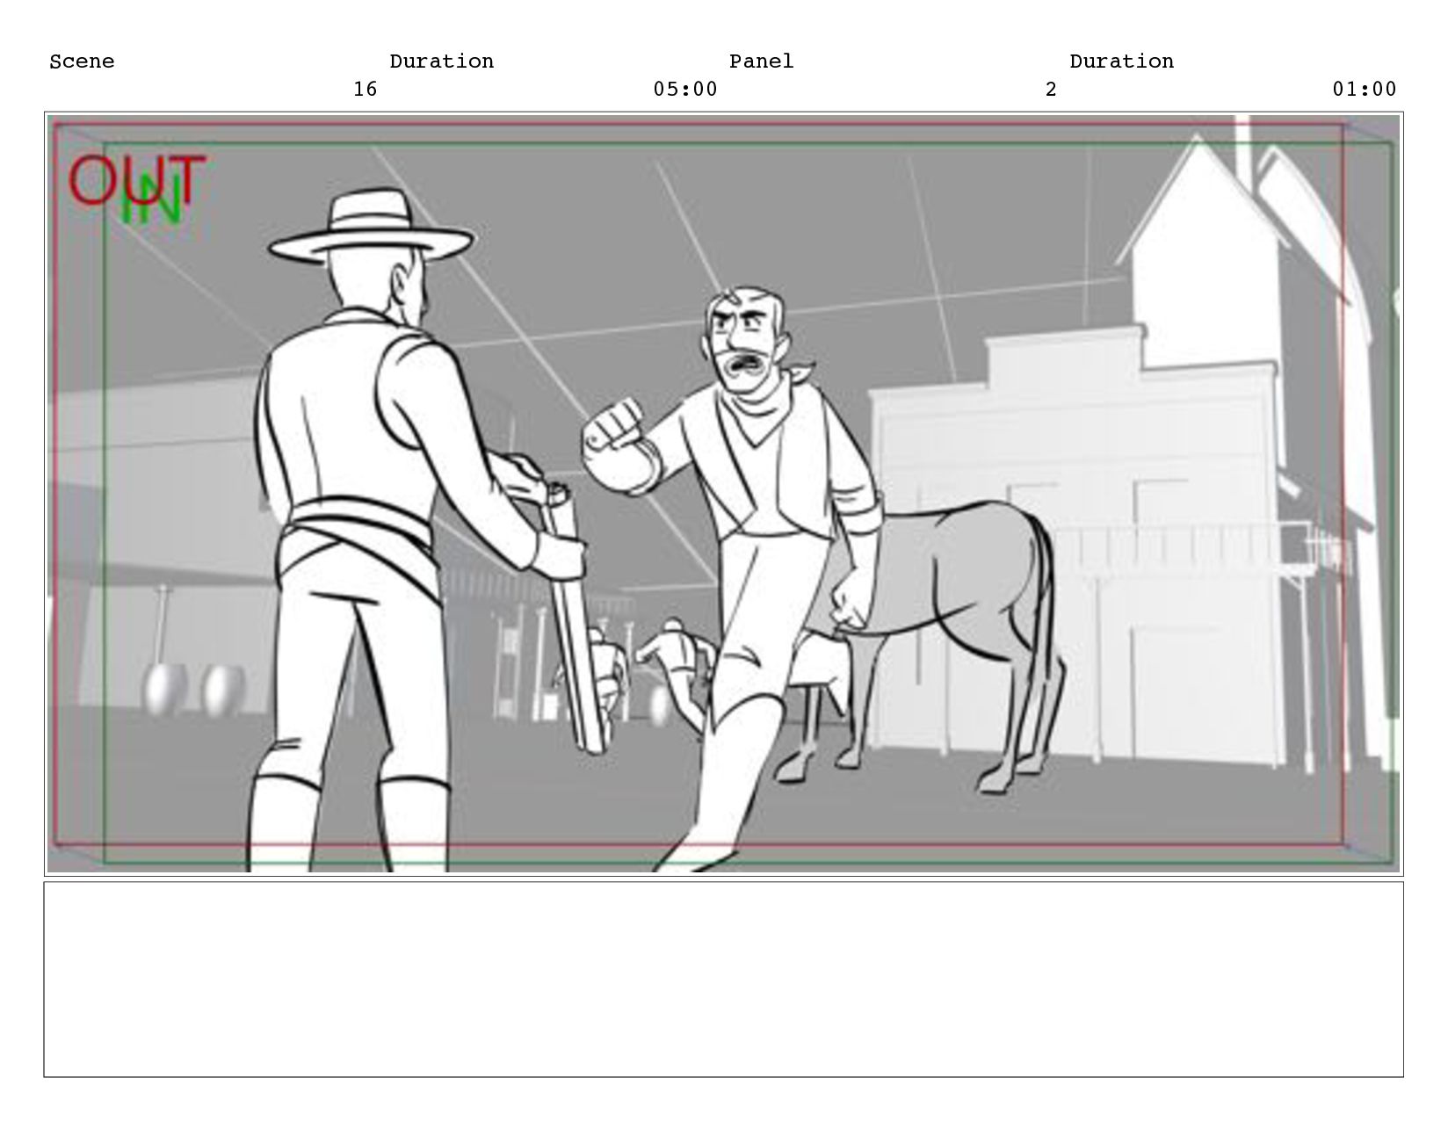Click the storyboard panel image
The height and width of the screenshot is (1121, 1448).
(x=723, y=493)
